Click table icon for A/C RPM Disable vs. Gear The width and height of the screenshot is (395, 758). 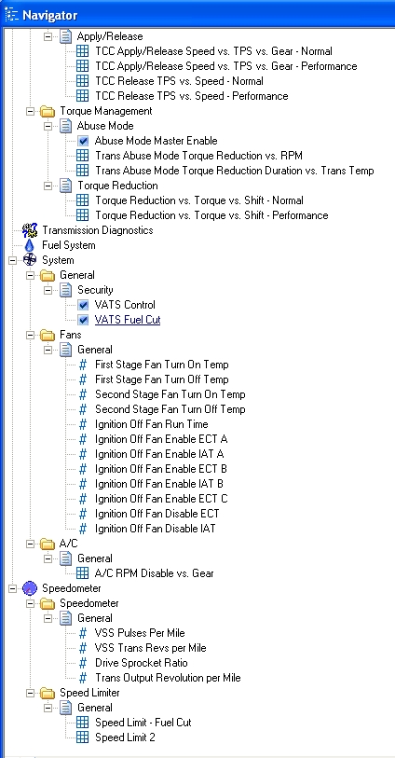[x=83, y=573]
